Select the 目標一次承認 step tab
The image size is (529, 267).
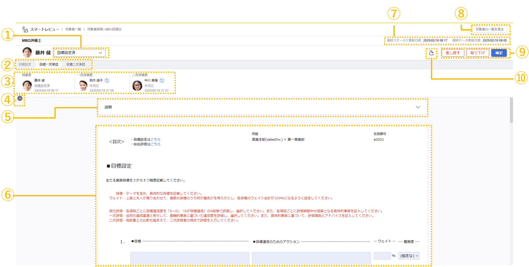(49, 64)
